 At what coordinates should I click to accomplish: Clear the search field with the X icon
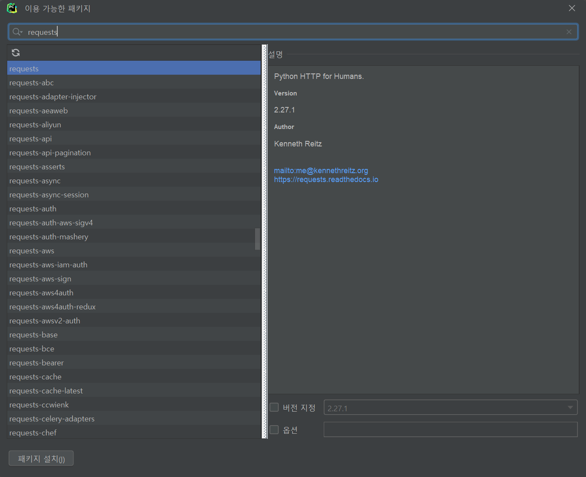tap(569, 32)
